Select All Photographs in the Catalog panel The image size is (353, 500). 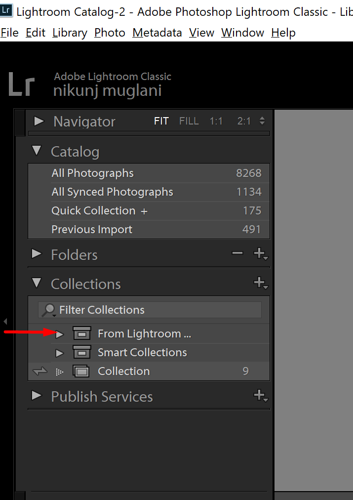point(92,173)
